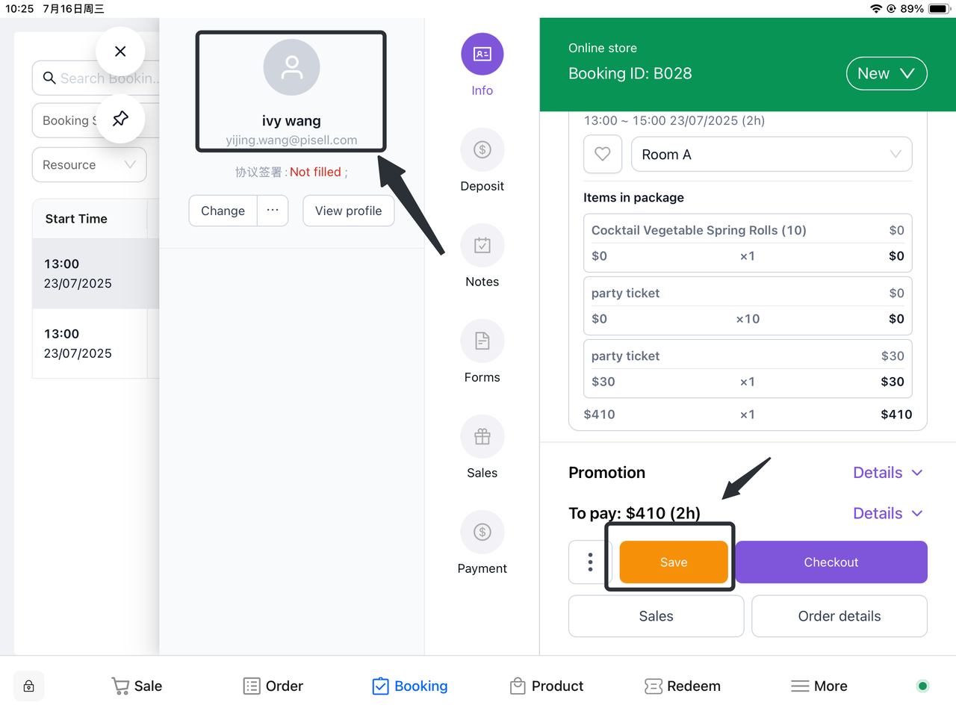Switch to the Redeem tab
Image resolution: width=956 pixels, height=717 pixels.
coord(683,686)
